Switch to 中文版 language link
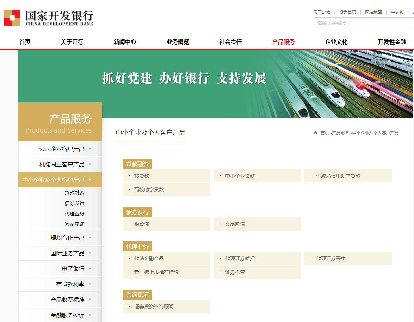Viewport: 414px width, 322px height. [x=397, y=12]
